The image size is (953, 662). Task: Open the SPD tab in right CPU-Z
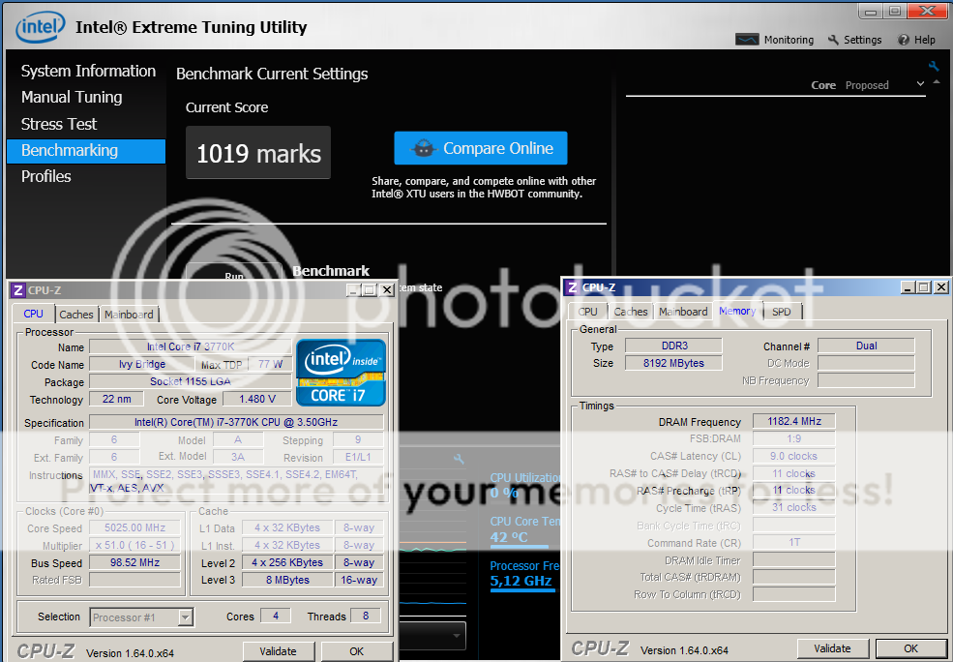(x=781, y=312)
